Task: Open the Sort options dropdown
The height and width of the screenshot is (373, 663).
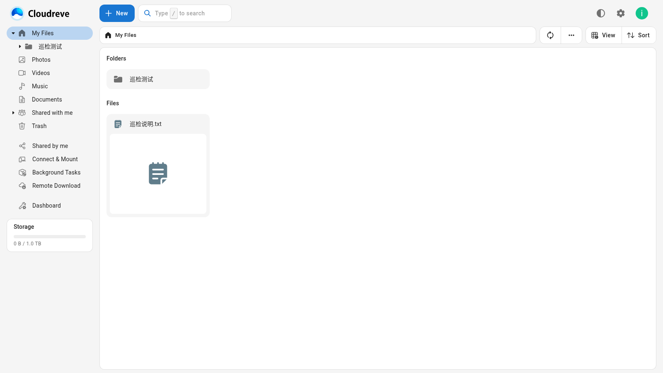Action: [639, 35]
